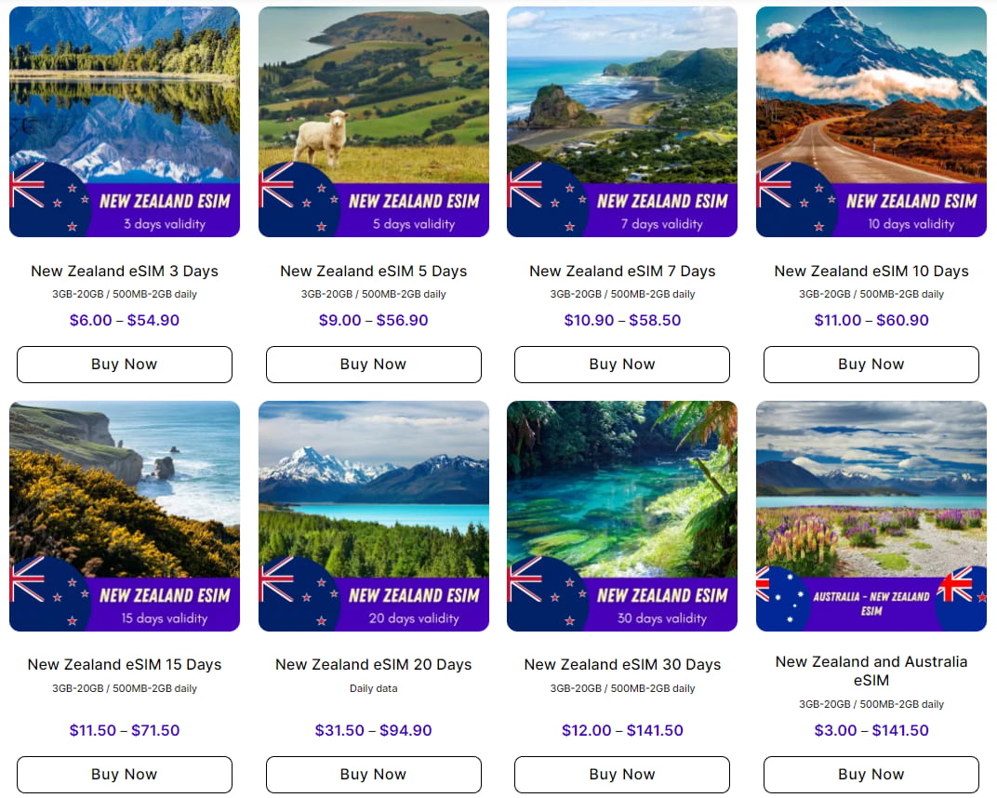This screenshot has width=997, height=798.
Task: Open the New Zealand eSIM 10 Days product title
Action: click(871, 271)
